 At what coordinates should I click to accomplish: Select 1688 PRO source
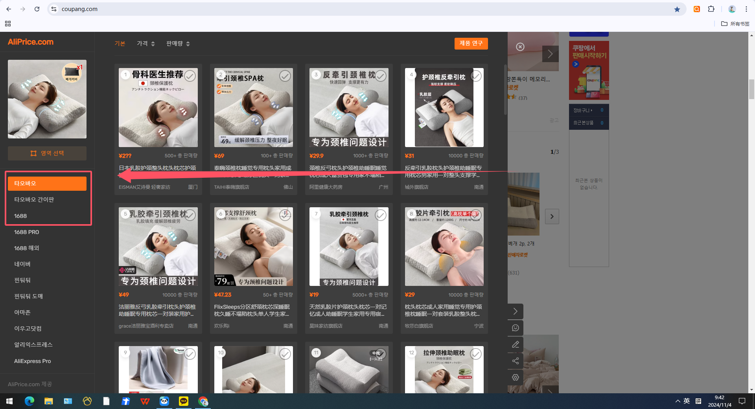point(47,232)
